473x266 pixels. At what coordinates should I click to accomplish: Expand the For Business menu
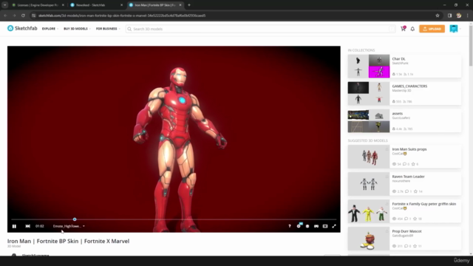click(108, 29)
